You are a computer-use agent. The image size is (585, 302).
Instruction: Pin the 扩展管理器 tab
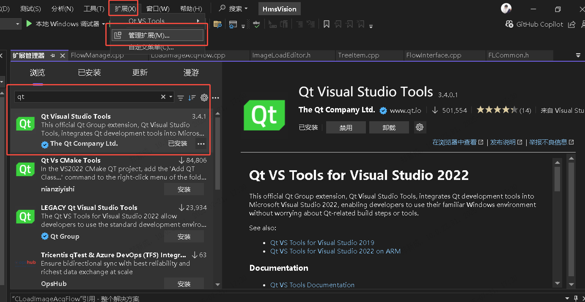click(53, 55)
